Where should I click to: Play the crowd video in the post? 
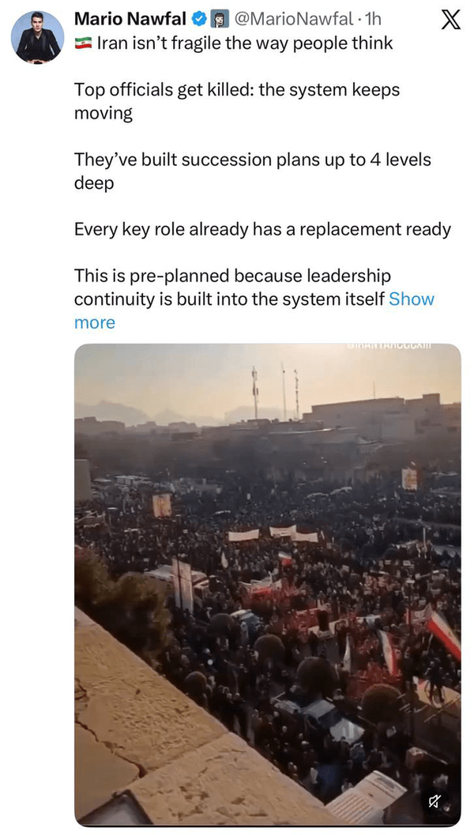tap(267, 585)
